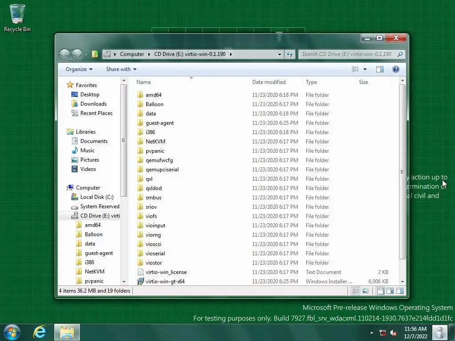Click the muted volume tray icon
455x341 pixels.
click(393, 333)
